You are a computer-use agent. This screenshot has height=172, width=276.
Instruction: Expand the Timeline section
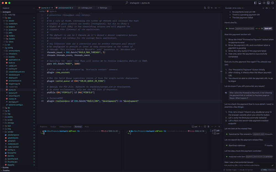coord(18,170)
